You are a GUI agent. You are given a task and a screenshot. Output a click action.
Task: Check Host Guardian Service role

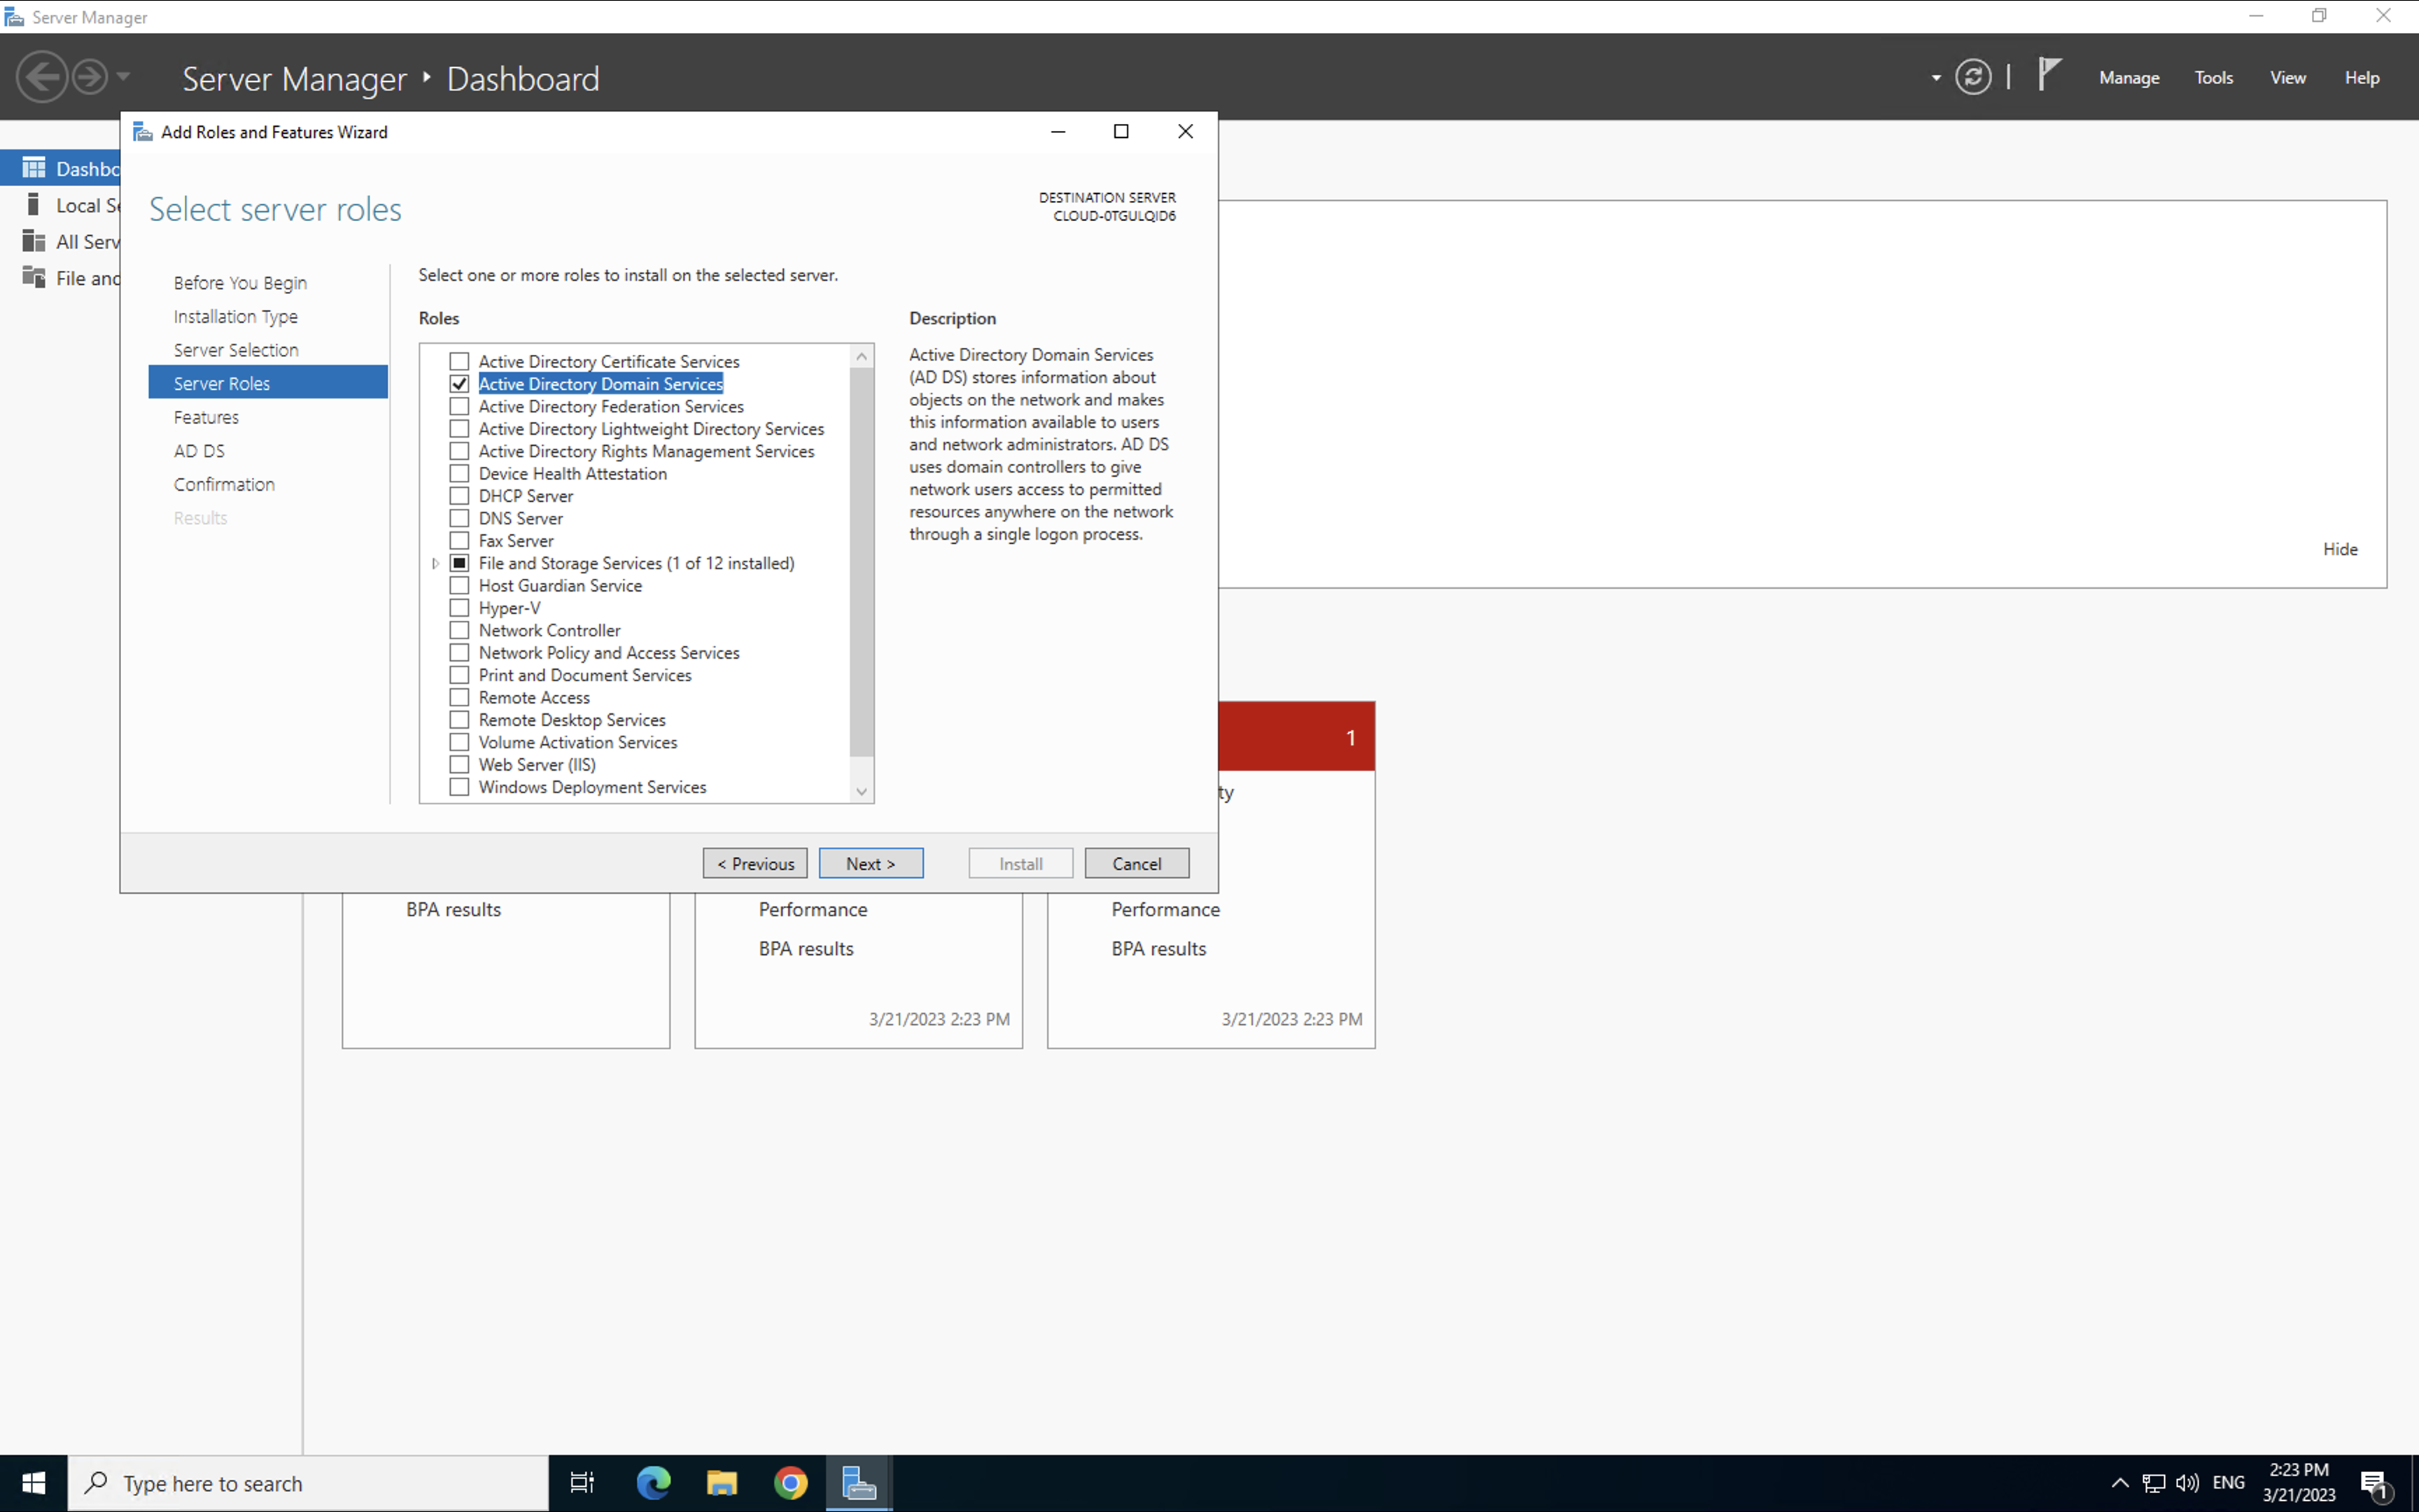[x=458, y=585]
